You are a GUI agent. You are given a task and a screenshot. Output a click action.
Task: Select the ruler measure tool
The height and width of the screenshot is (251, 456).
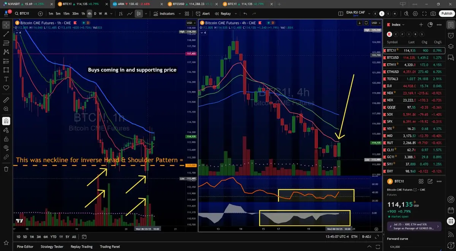6,100
